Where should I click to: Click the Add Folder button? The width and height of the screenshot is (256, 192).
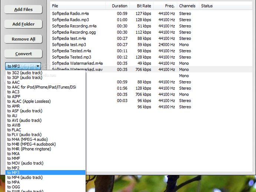(x=23, y=24)
